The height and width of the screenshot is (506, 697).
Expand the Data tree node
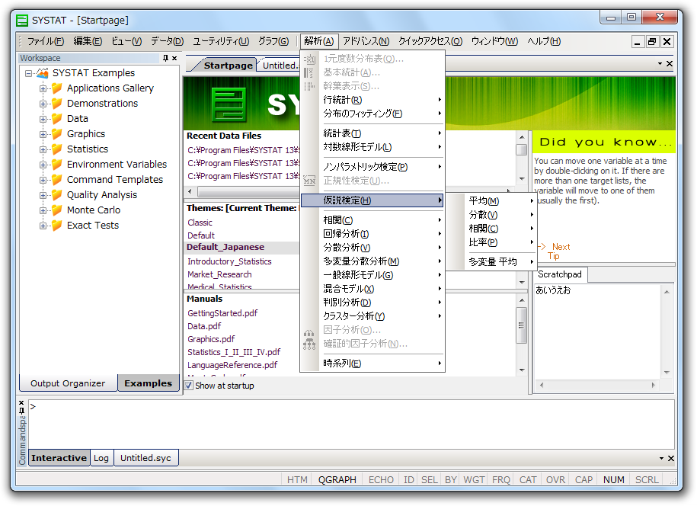[x=43, y=119]
